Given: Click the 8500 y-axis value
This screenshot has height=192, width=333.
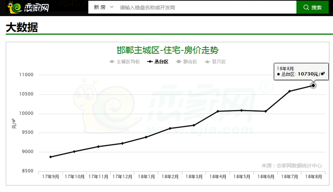Looking at the screenshot, I should tap(28, 171).
